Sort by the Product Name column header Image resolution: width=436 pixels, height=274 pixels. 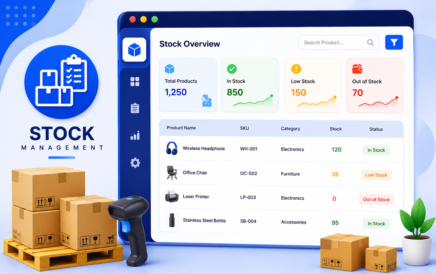click(181, 128)
